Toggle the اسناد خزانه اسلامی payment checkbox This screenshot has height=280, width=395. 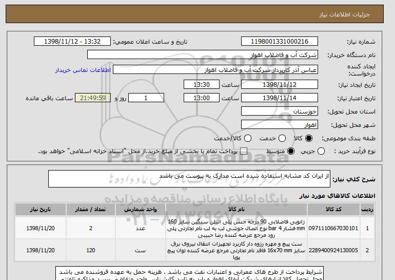coord(243,152)
